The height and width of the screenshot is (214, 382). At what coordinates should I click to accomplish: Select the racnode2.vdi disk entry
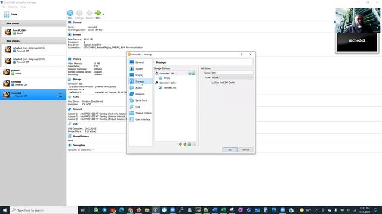(x=170, y=87)
